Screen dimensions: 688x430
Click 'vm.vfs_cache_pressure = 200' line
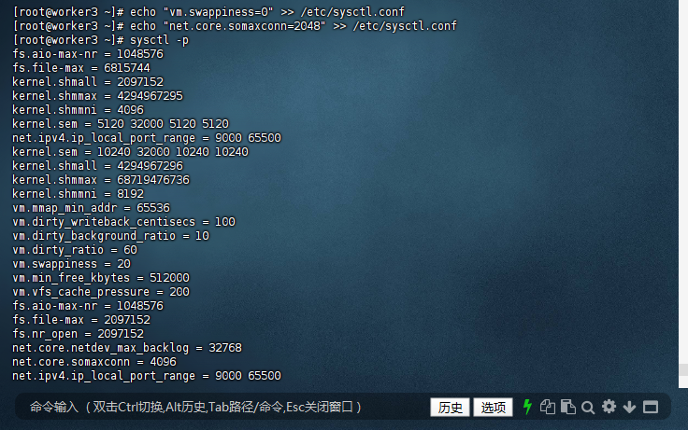(x=101, y=293)
